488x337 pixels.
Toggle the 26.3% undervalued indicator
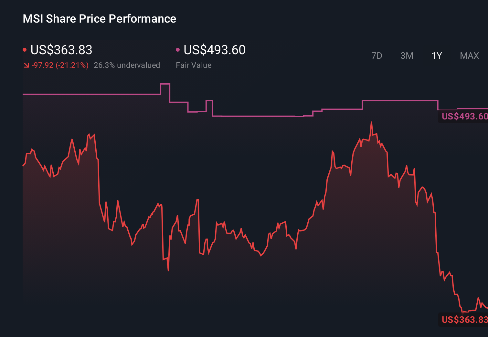point(127,65)
